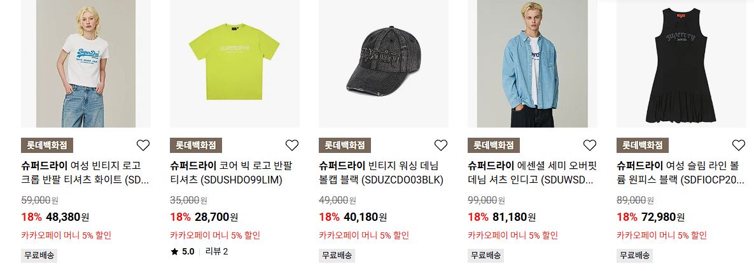Open lime green t-shirt product image
Screen dimensions: 754x271
coord(235,63)
